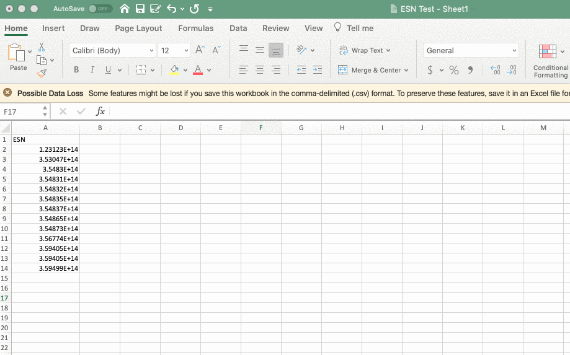Cut selection with the scissors icon
This screenshot has height=355, width=570.
coord(42,47)
